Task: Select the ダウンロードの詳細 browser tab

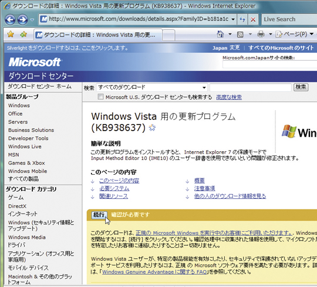Action: 98,35
